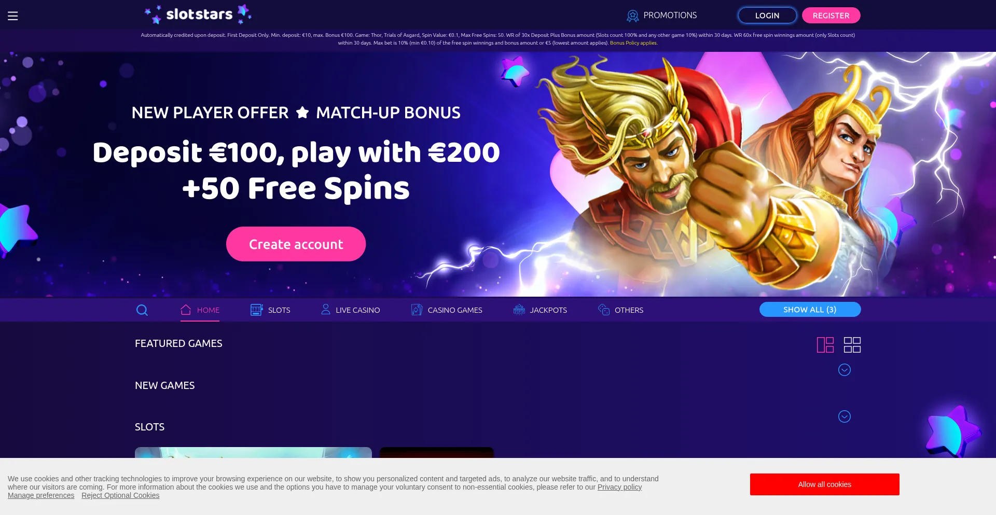Switch to mixed tile layout view
The image size is (996, 515).
click(825, 345)
